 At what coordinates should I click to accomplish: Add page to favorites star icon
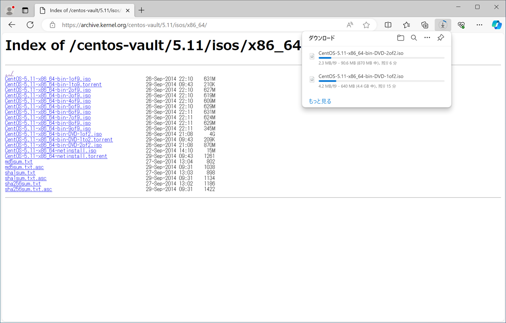coord(366,25)
